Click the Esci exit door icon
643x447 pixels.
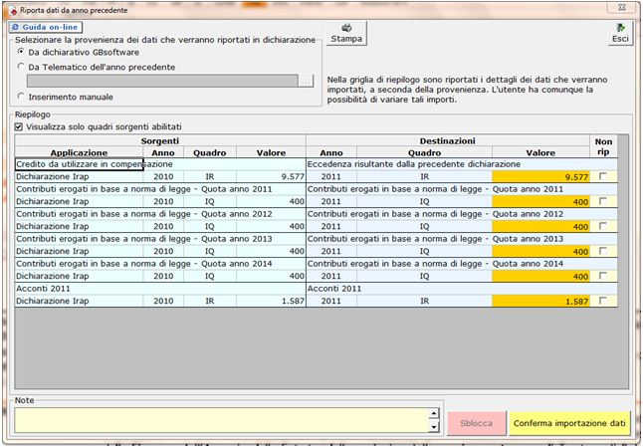tap(620, 28)
